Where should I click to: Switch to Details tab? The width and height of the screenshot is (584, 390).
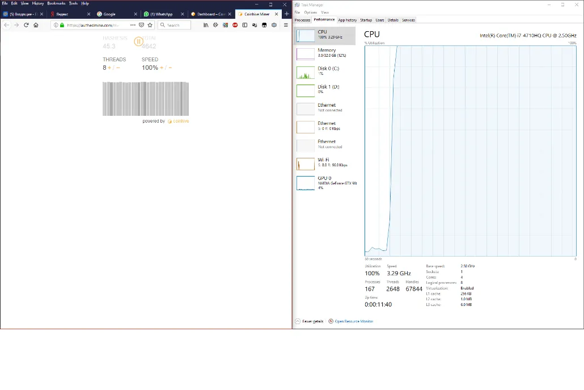(x=393, y=20)
